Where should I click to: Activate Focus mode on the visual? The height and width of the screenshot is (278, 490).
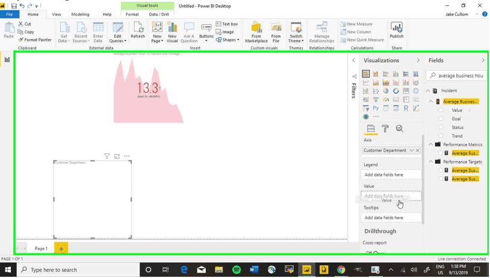[117, 156]
